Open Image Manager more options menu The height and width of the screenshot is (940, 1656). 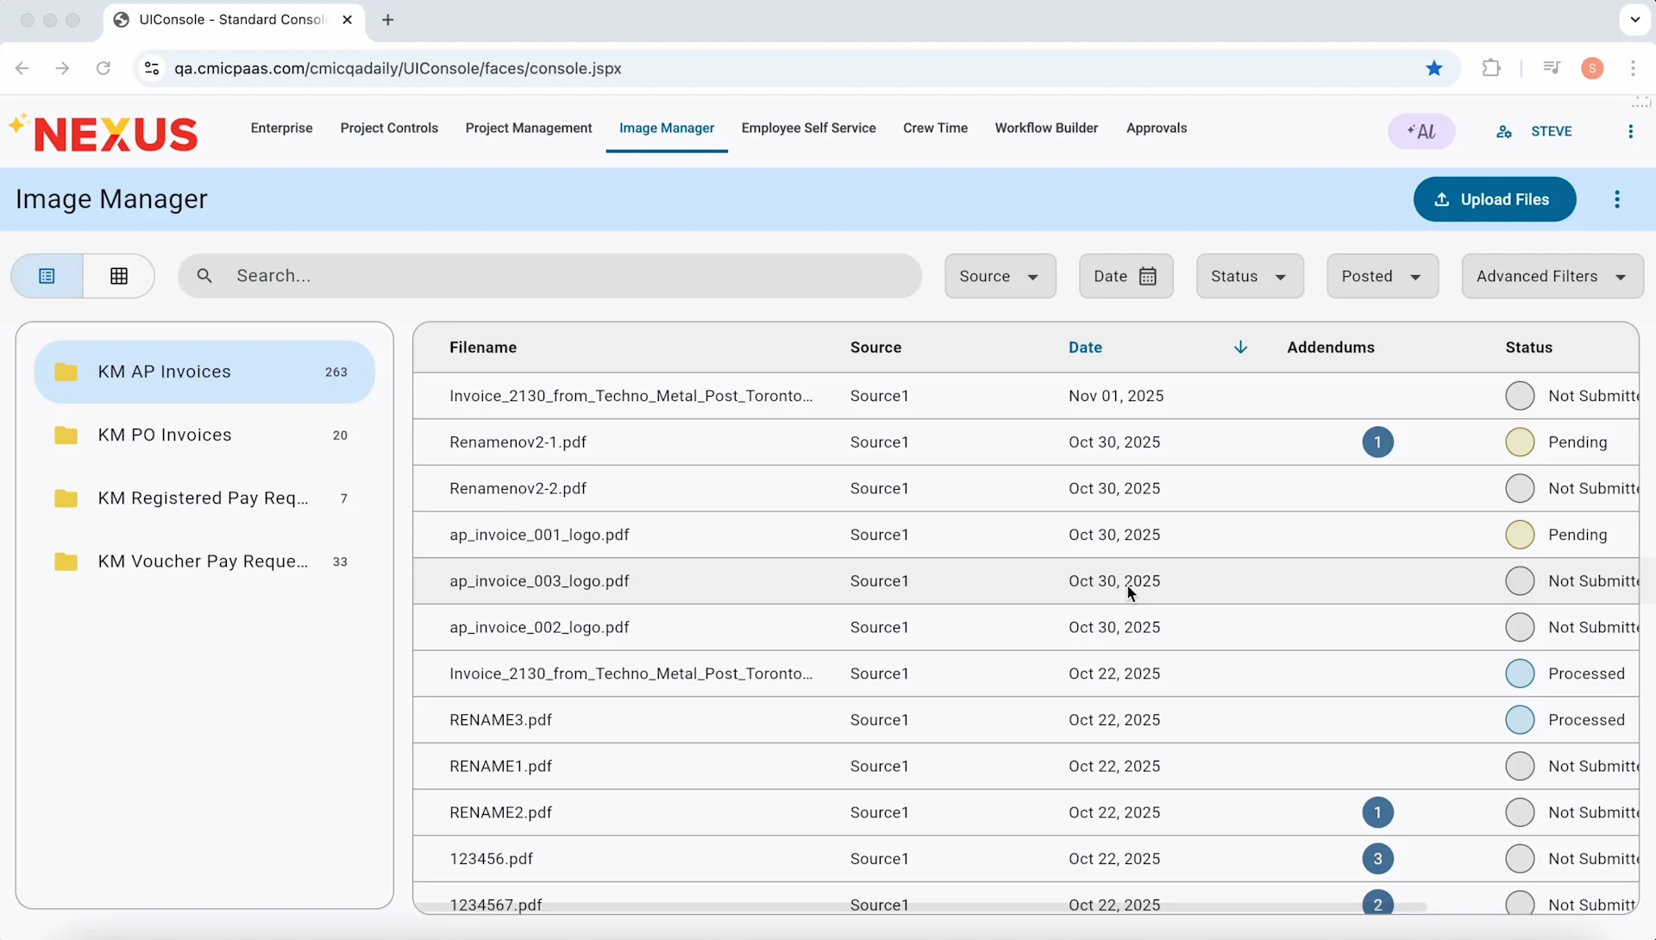(1617, 199)
